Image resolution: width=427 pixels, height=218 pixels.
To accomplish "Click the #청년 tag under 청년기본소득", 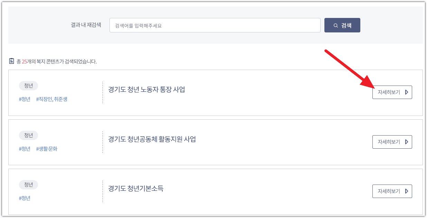I will tap(25, 198).
